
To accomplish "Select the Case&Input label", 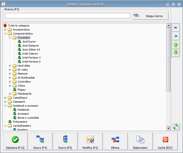I will pos(20,98).
